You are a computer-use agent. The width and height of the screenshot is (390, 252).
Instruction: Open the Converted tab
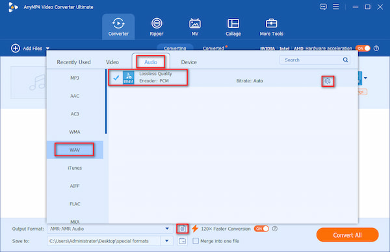click(213, 49)
